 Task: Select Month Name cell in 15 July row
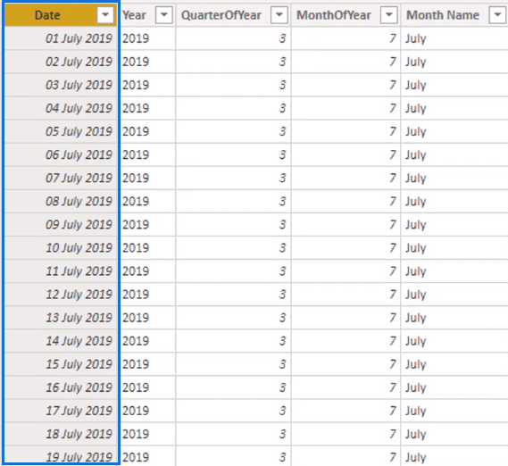point(454,364)
